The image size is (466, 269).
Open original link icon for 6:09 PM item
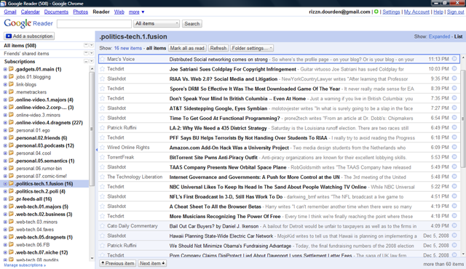point(454,147)
